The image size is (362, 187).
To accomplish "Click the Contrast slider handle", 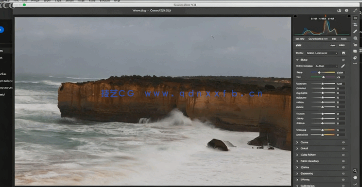I will pos(322,89).
